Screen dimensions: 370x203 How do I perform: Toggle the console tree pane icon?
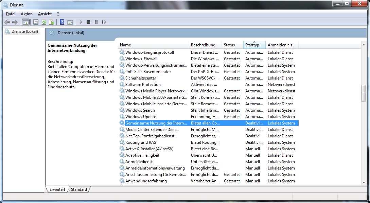[25, 22]
